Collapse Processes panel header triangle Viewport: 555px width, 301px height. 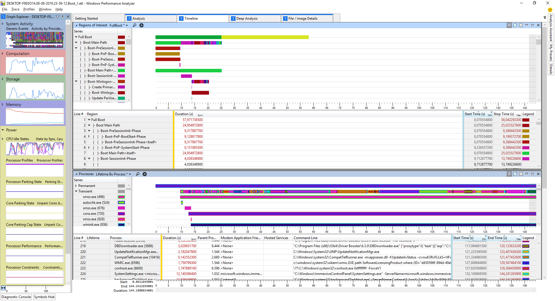(x=76, y=174)
